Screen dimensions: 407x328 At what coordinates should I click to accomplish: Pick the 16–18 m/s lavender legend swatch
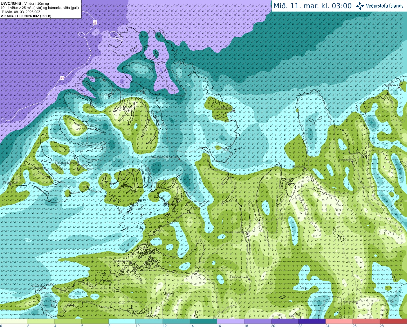pos(231,321)
